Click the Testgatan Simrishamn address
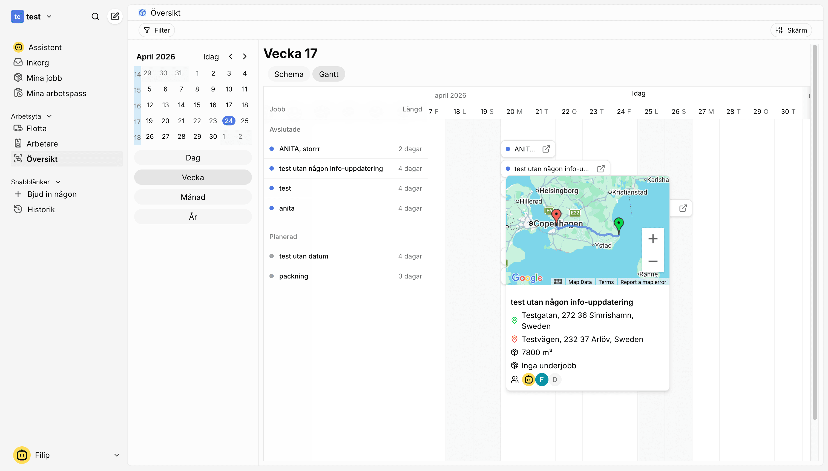 pyautogui.click(x=578, y=321)
